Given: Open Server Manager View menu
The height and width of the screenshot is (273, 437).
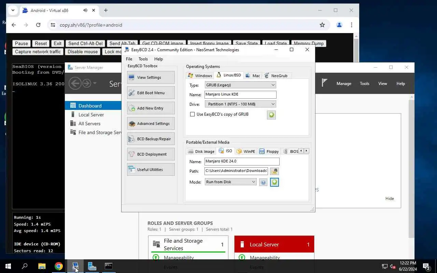Looking at the screenshot, I should (383, 84).
